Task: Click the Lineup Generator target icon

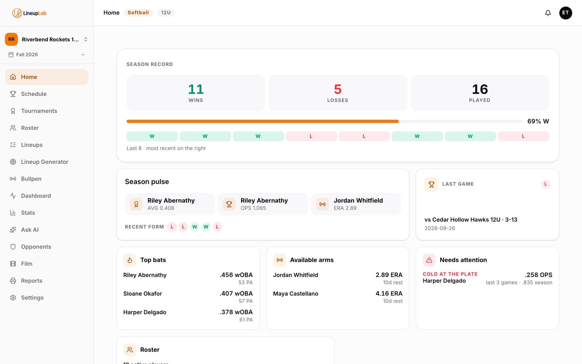Action: (13, 162)
